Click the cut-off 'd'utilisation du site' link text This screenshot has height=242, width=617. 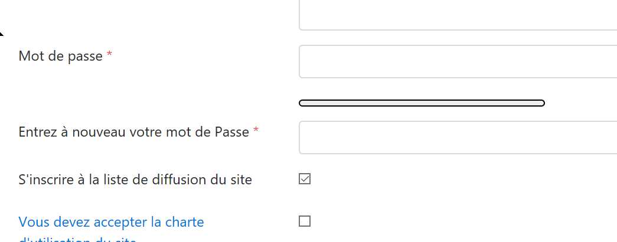point(77,240)
